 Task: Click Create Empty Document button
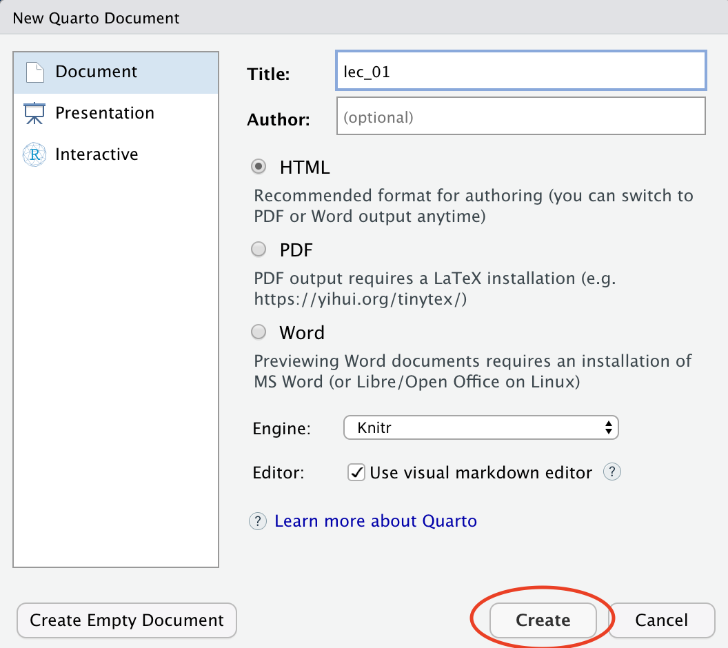tap(127, 620)
